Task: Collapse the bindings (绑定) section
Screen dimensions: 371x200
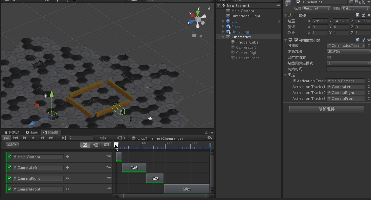Action: (x=285, y=75)
